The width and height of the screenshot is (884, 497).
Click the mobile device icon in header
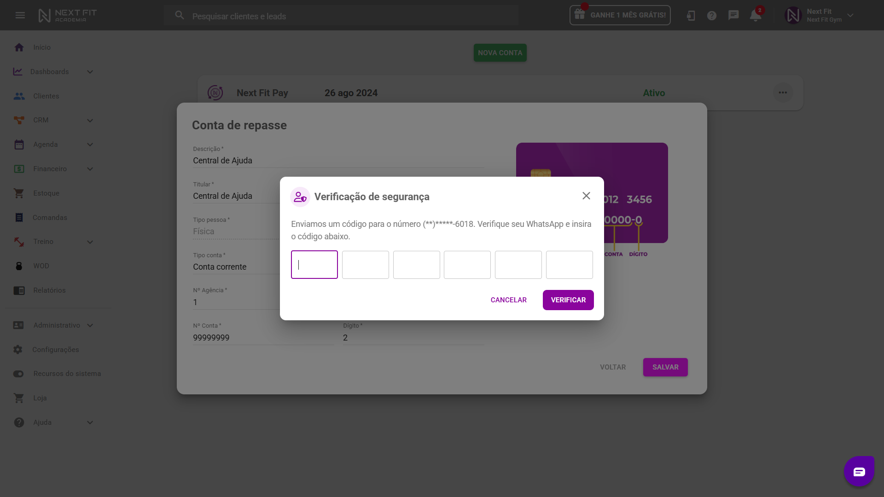(x=691, y=16)
